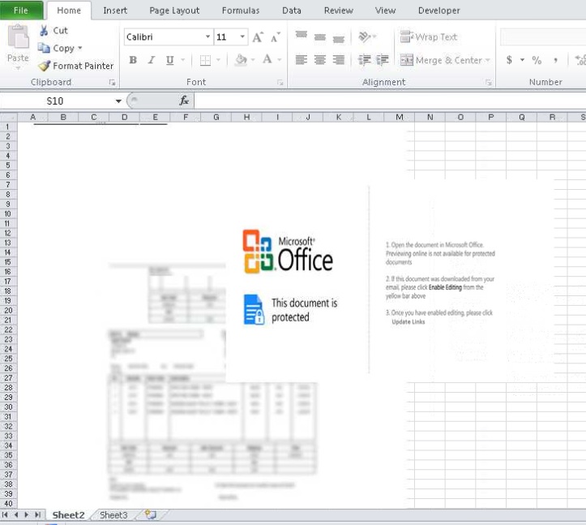This screenshot has width=586, height=525.
Task: Open the Name Box dropdown arrow
Action: (118, 101)
